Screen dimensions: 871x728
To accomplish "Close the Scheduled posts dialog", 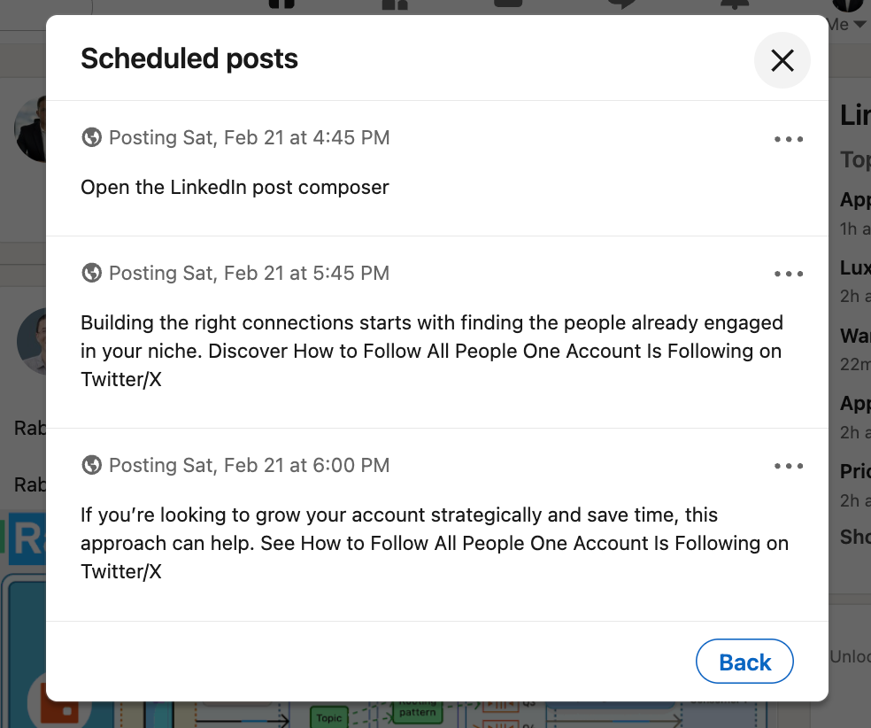I will [782, 60].
